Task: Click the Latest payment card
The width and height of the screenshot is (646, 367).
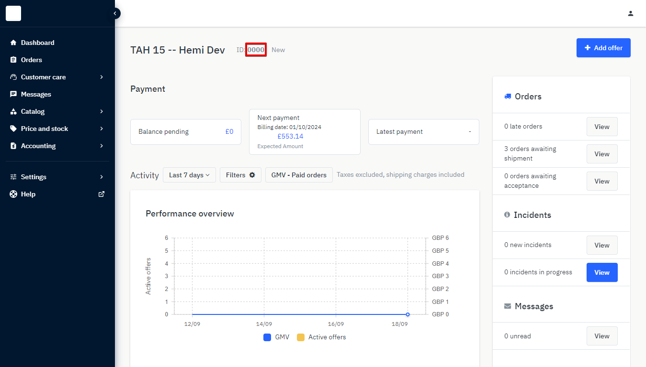Action: coord(423,131)
